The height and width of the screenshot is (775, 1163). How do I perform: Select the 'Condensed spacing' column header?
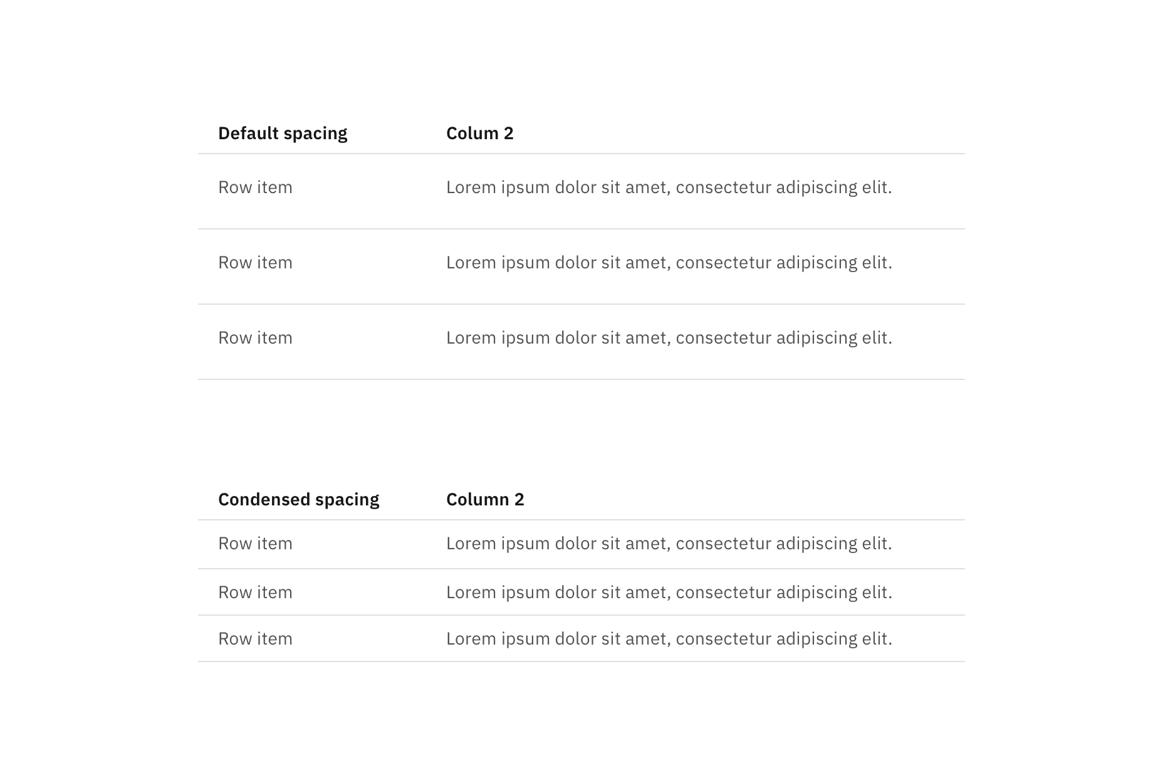[299, 499]
